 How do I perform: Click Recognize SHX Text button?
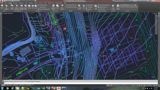pos(71,5)
